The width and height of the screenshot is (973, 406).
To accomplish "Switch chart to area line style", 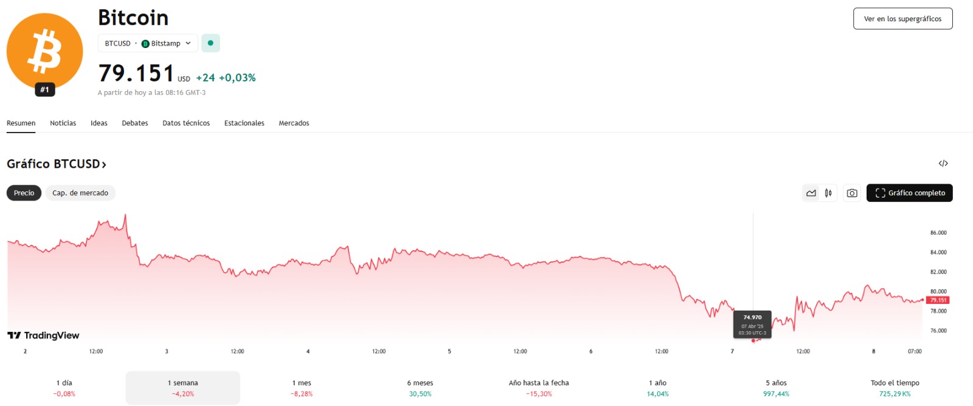I will click(x=811, y=193).
